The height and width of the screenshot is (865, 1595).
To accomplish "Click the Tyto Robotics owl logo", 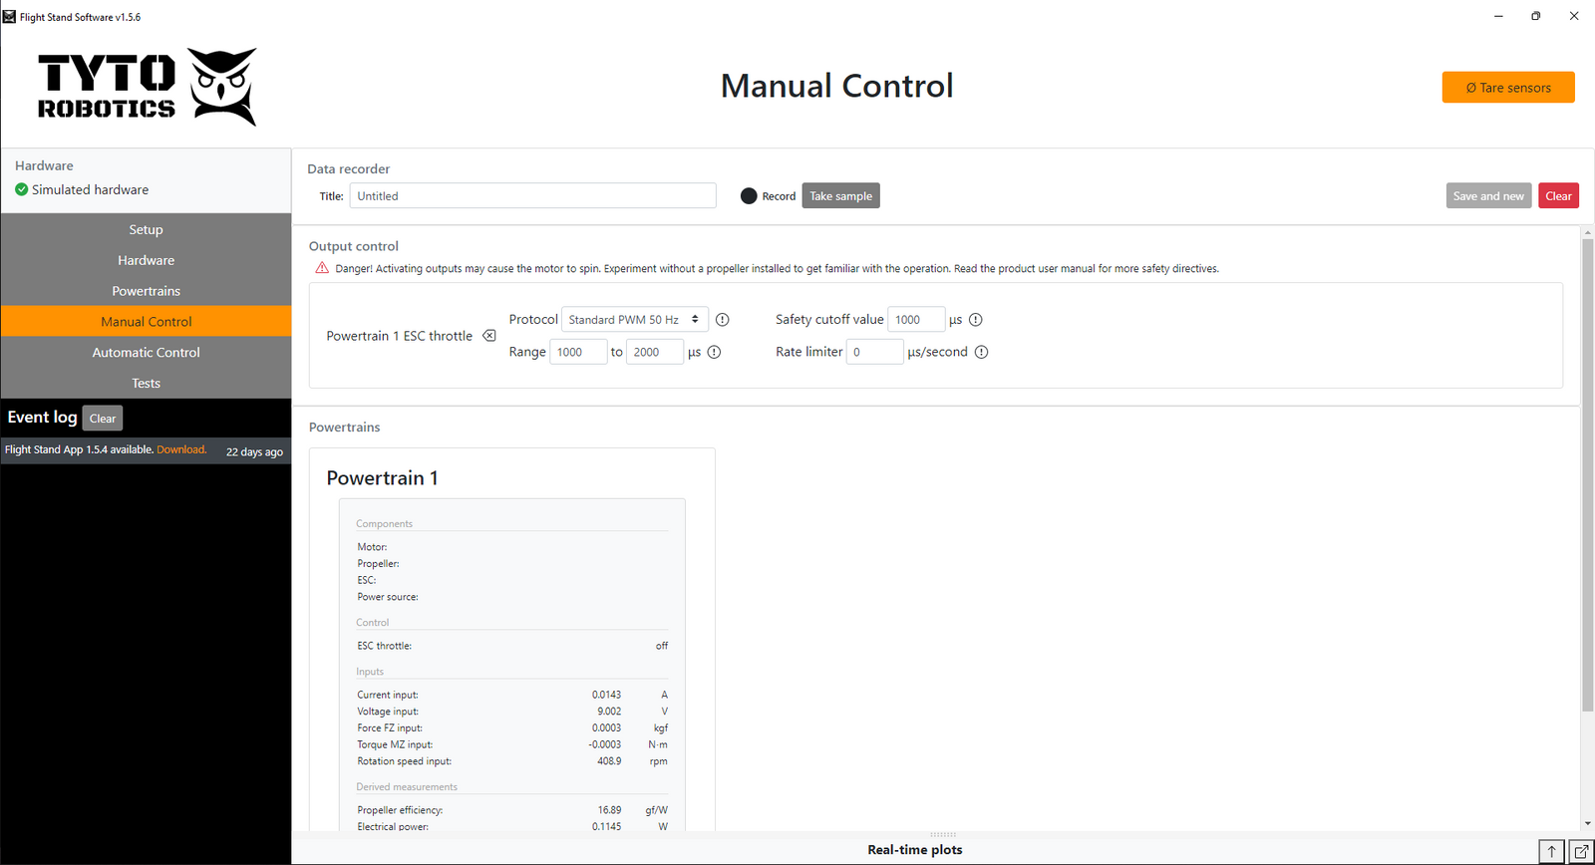I will pyautogui.click(x=223, y=87).
